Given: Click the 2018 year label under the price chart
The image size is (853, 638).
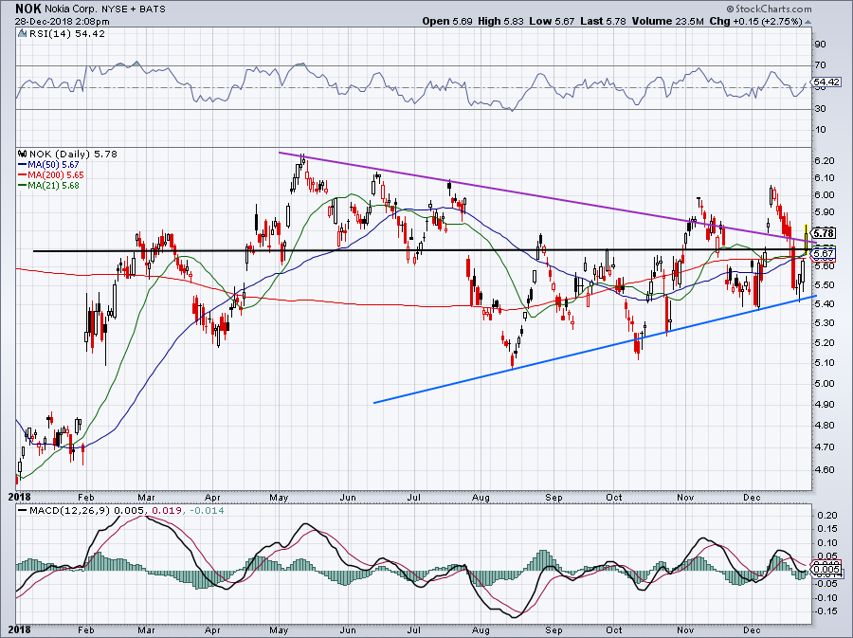Looking at the screenshot, I should point(20,497).
